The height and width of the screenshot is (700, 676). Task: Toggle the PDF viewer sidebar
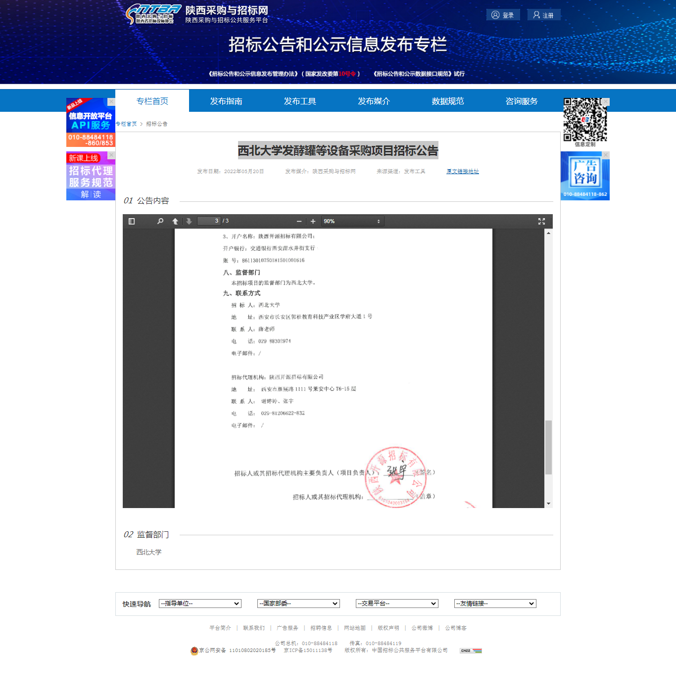pos(132,221)
